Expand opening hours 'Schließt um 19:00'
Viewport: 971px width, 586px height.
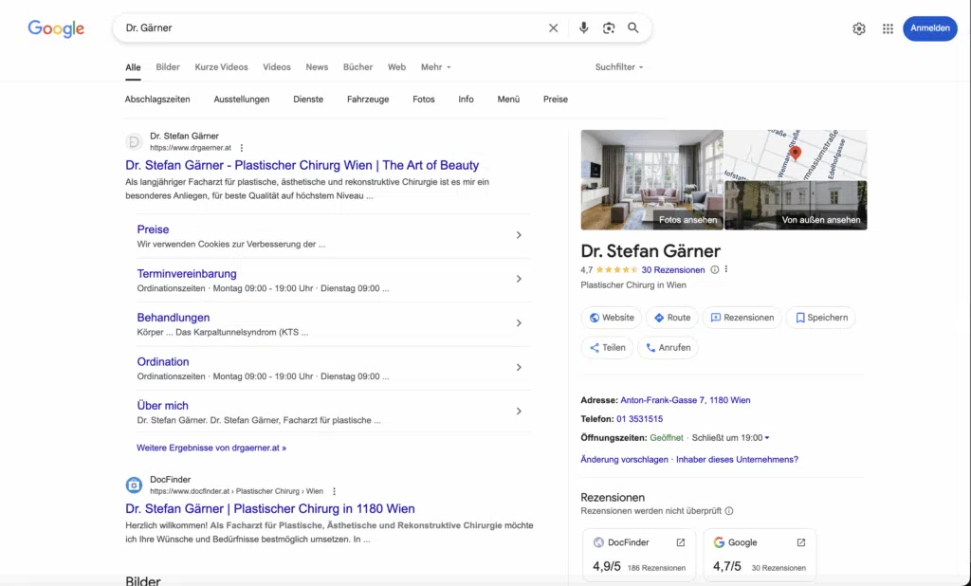pyautogui.click(x=731, y=438)
